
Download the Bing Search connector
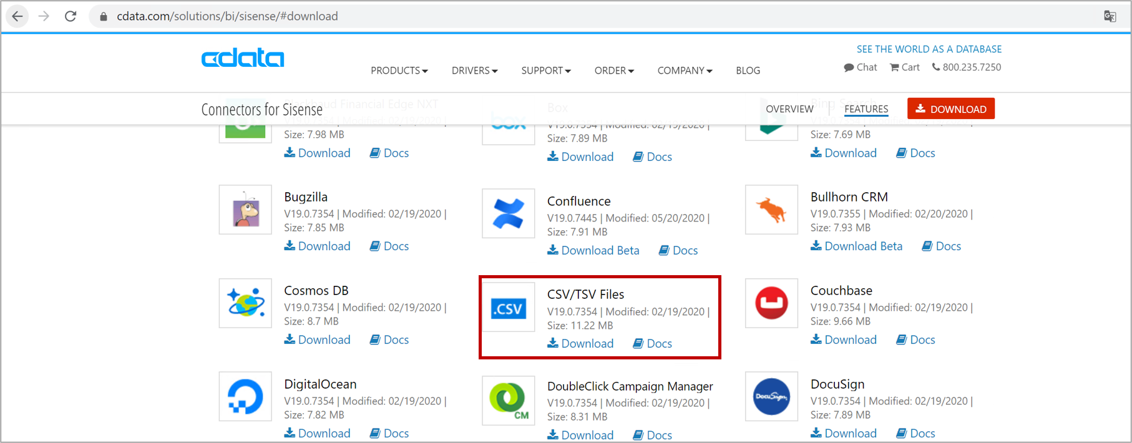click(x=844, y=153)
